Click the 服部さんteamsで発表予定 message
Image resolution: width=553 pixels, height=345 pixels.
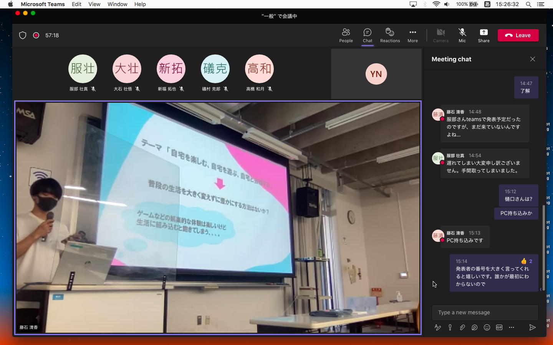click(485, 123)
